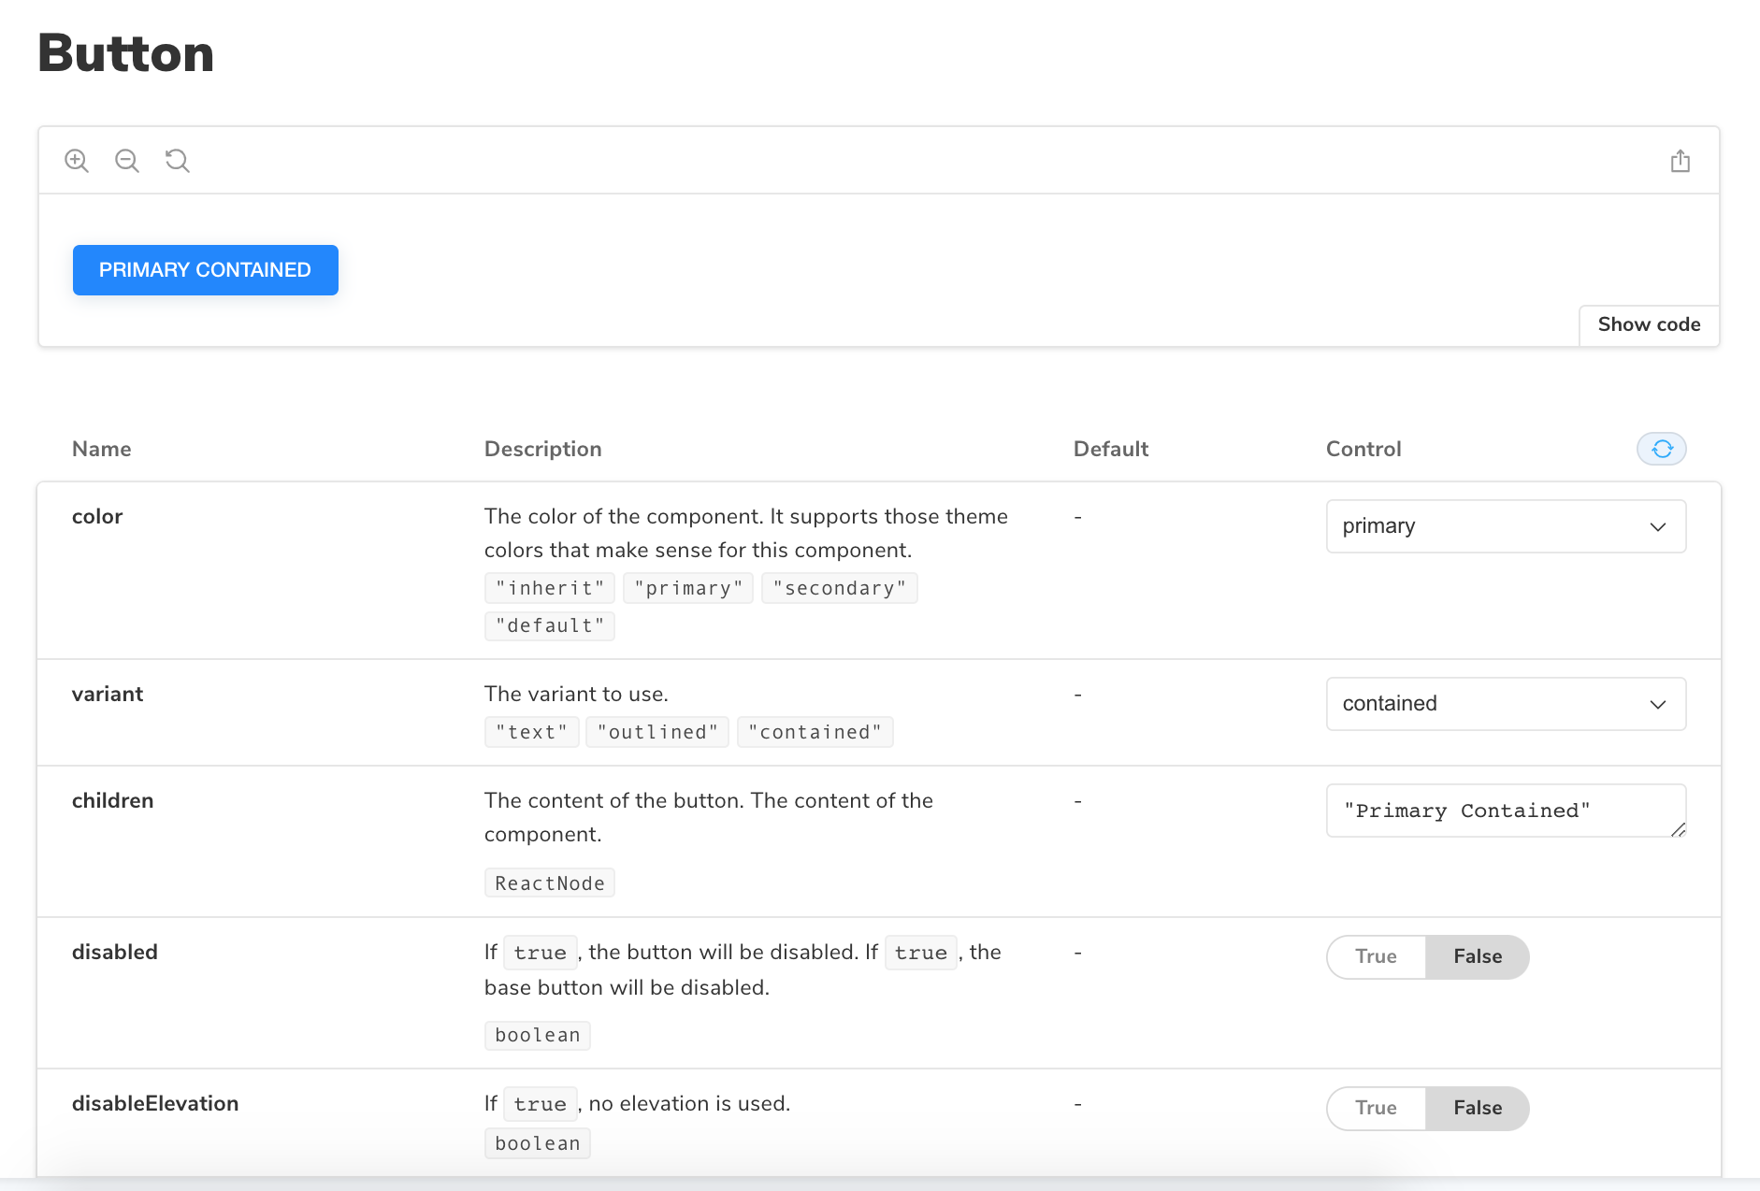Viewport: 1760px width, 1191px height.
Task: Click the color dropdown chevron arrow
Action: point(1657,526)
